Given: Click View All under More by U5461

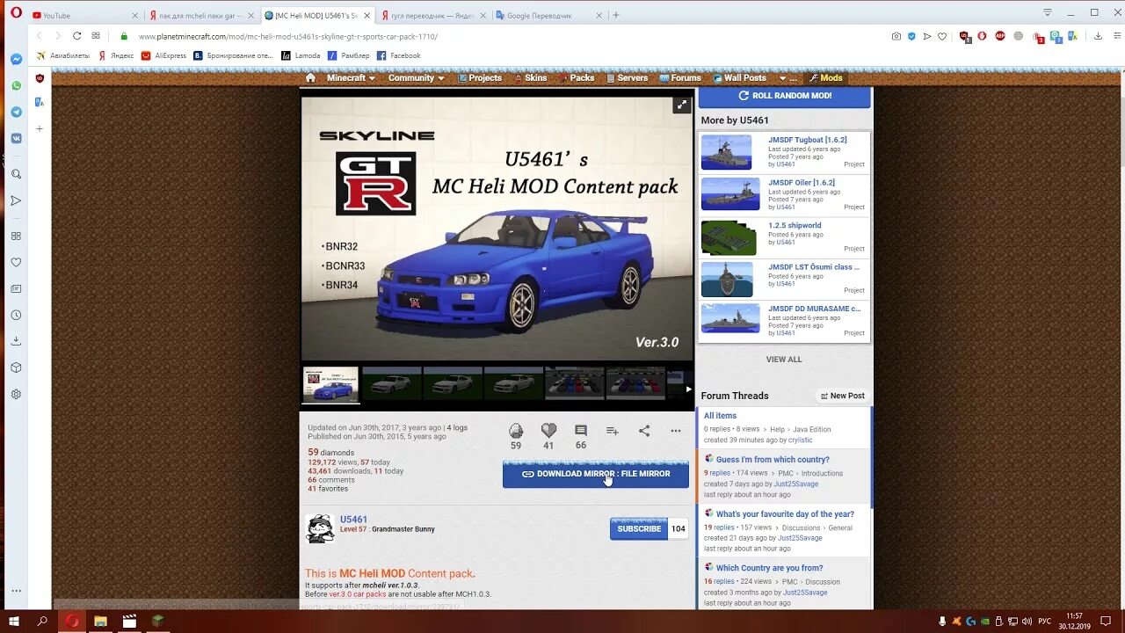Looking at the screenshot, I should pos(784,359).
